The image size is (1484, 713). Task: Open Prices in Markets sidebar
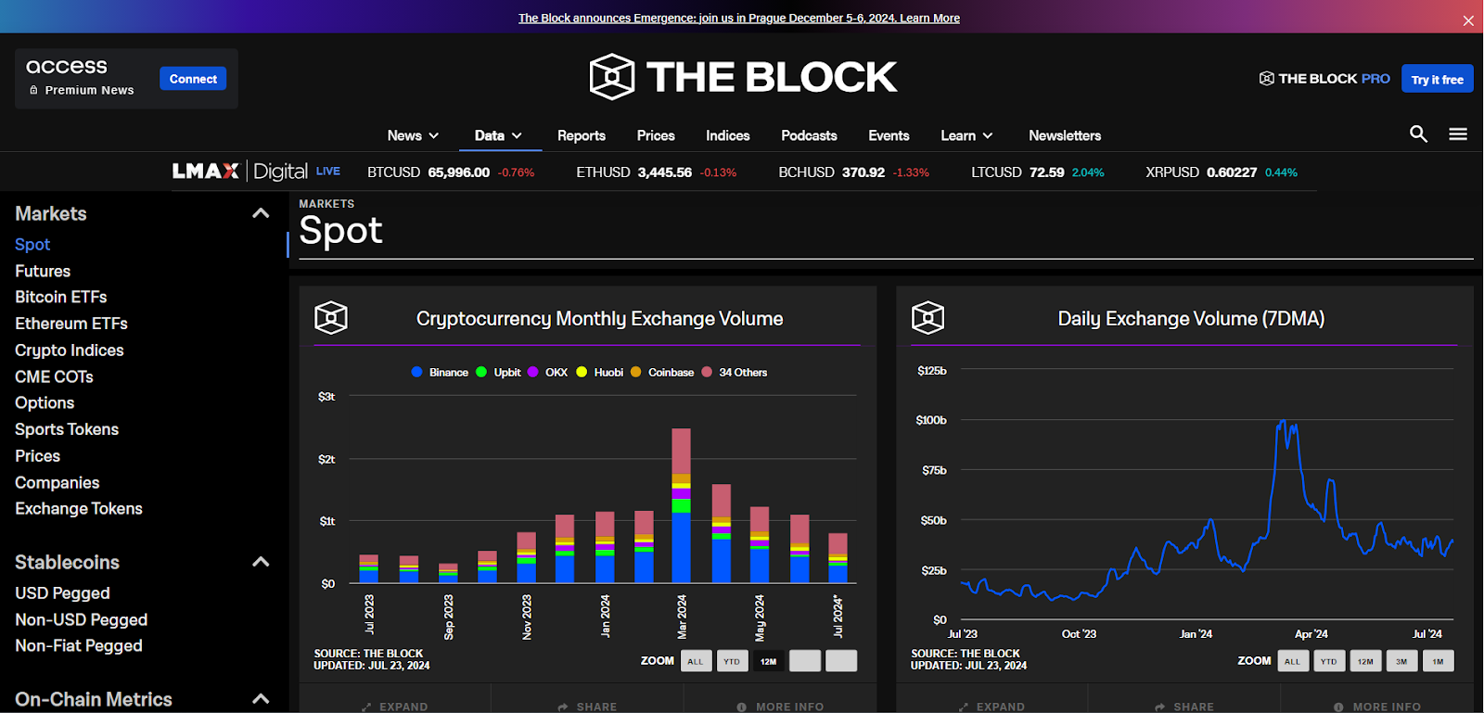pyautogui.click(x=37, y=456)
